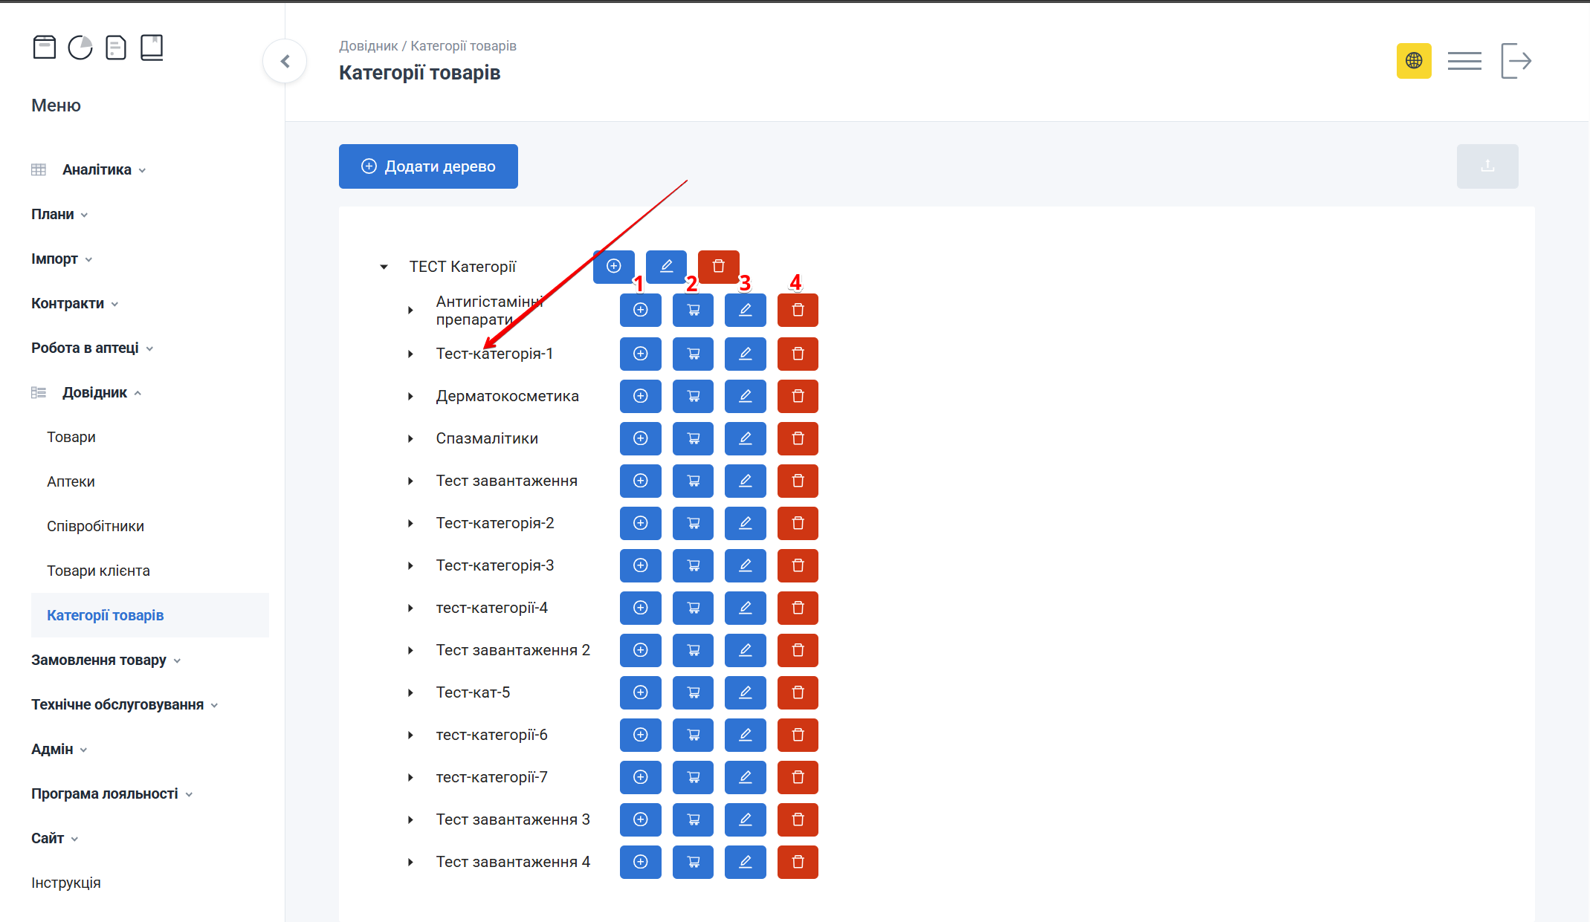Open the Співробітники submenu item
1590x922 pixels.
click(x=95, y=526)
